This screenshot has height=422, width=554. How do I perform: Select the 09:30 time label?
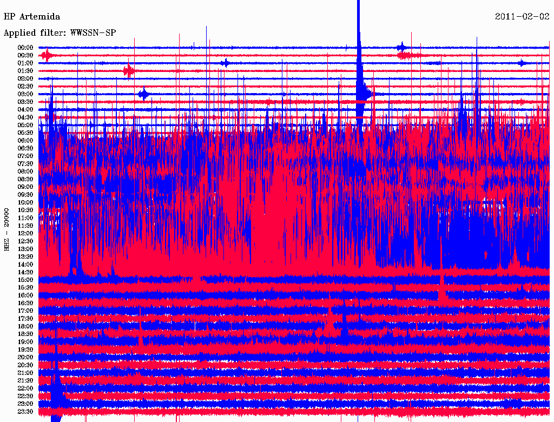25,195
